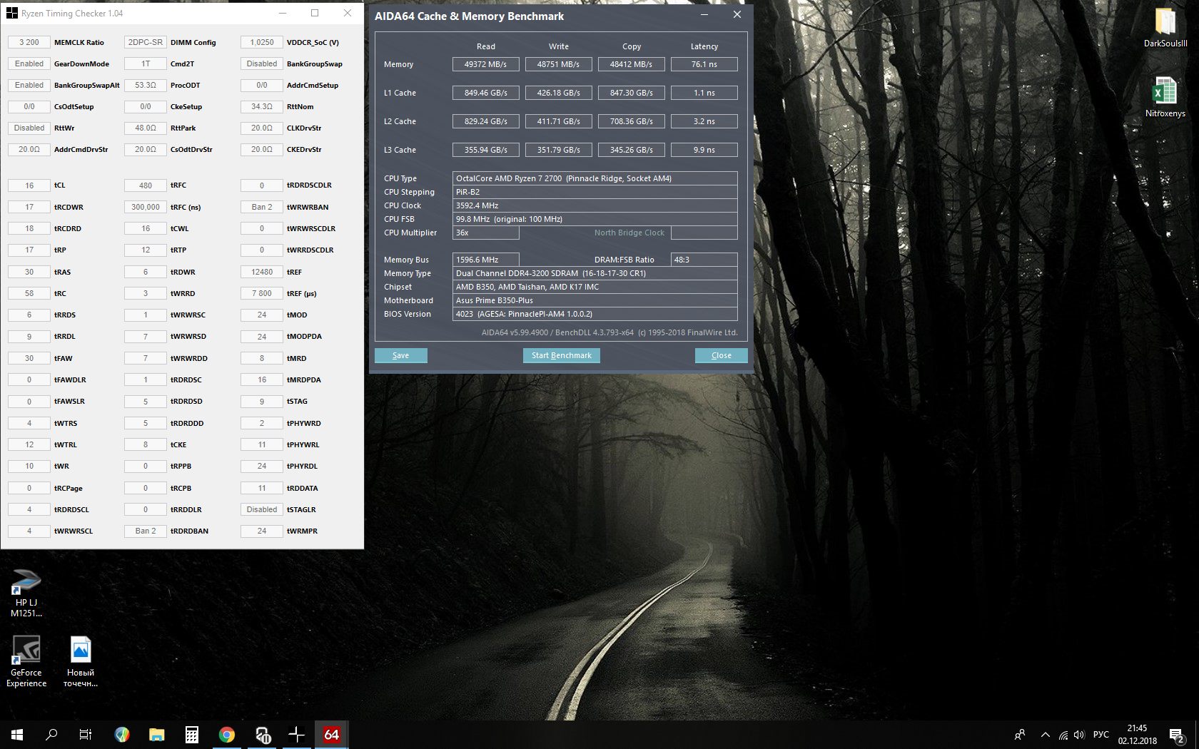Open the Windows Start menu
The image size is (1199, 749).
tap(17, 735)
